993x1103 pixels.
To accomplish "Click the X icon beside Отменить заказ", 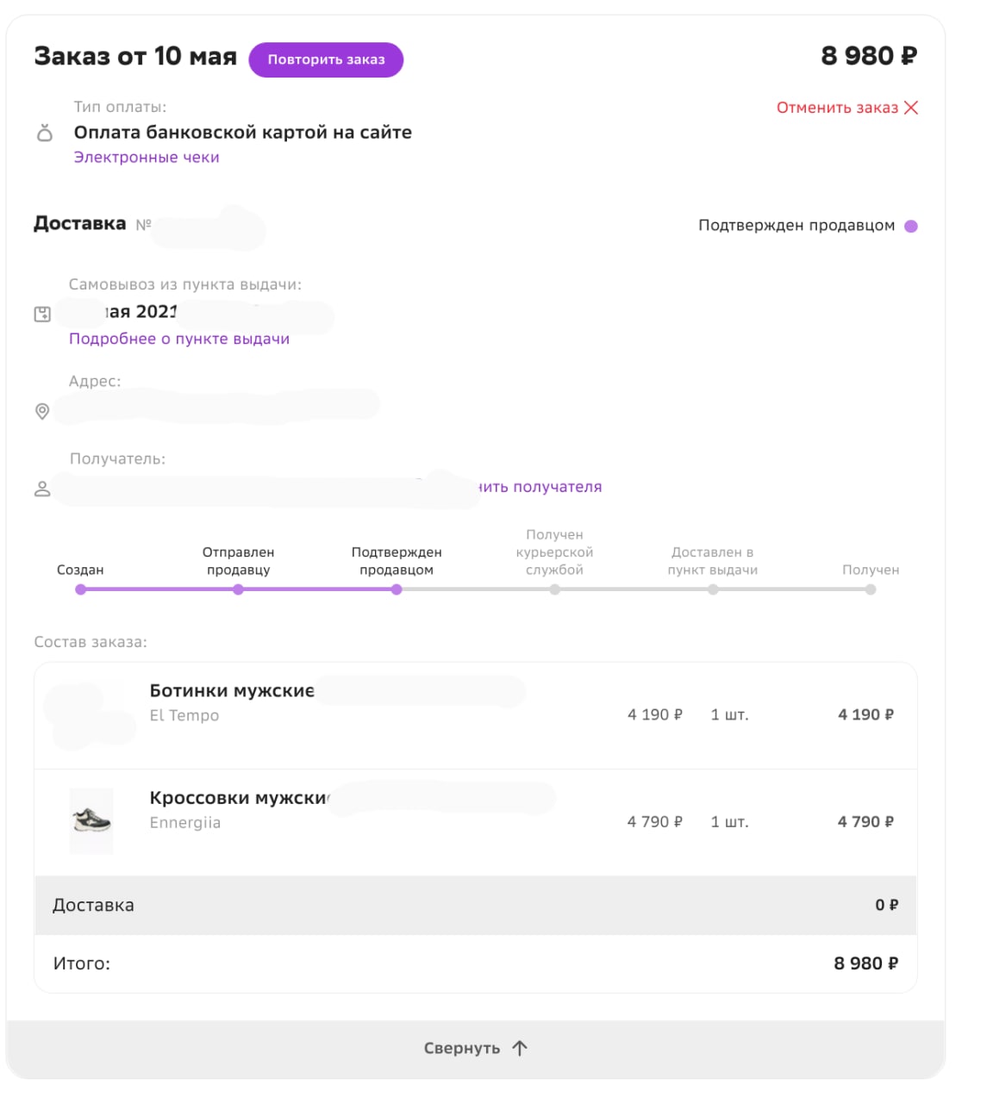I will tap(911, 108).
